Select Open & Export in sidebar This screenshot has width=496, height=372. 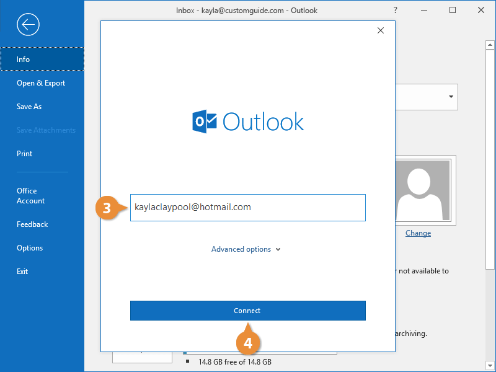41,83
